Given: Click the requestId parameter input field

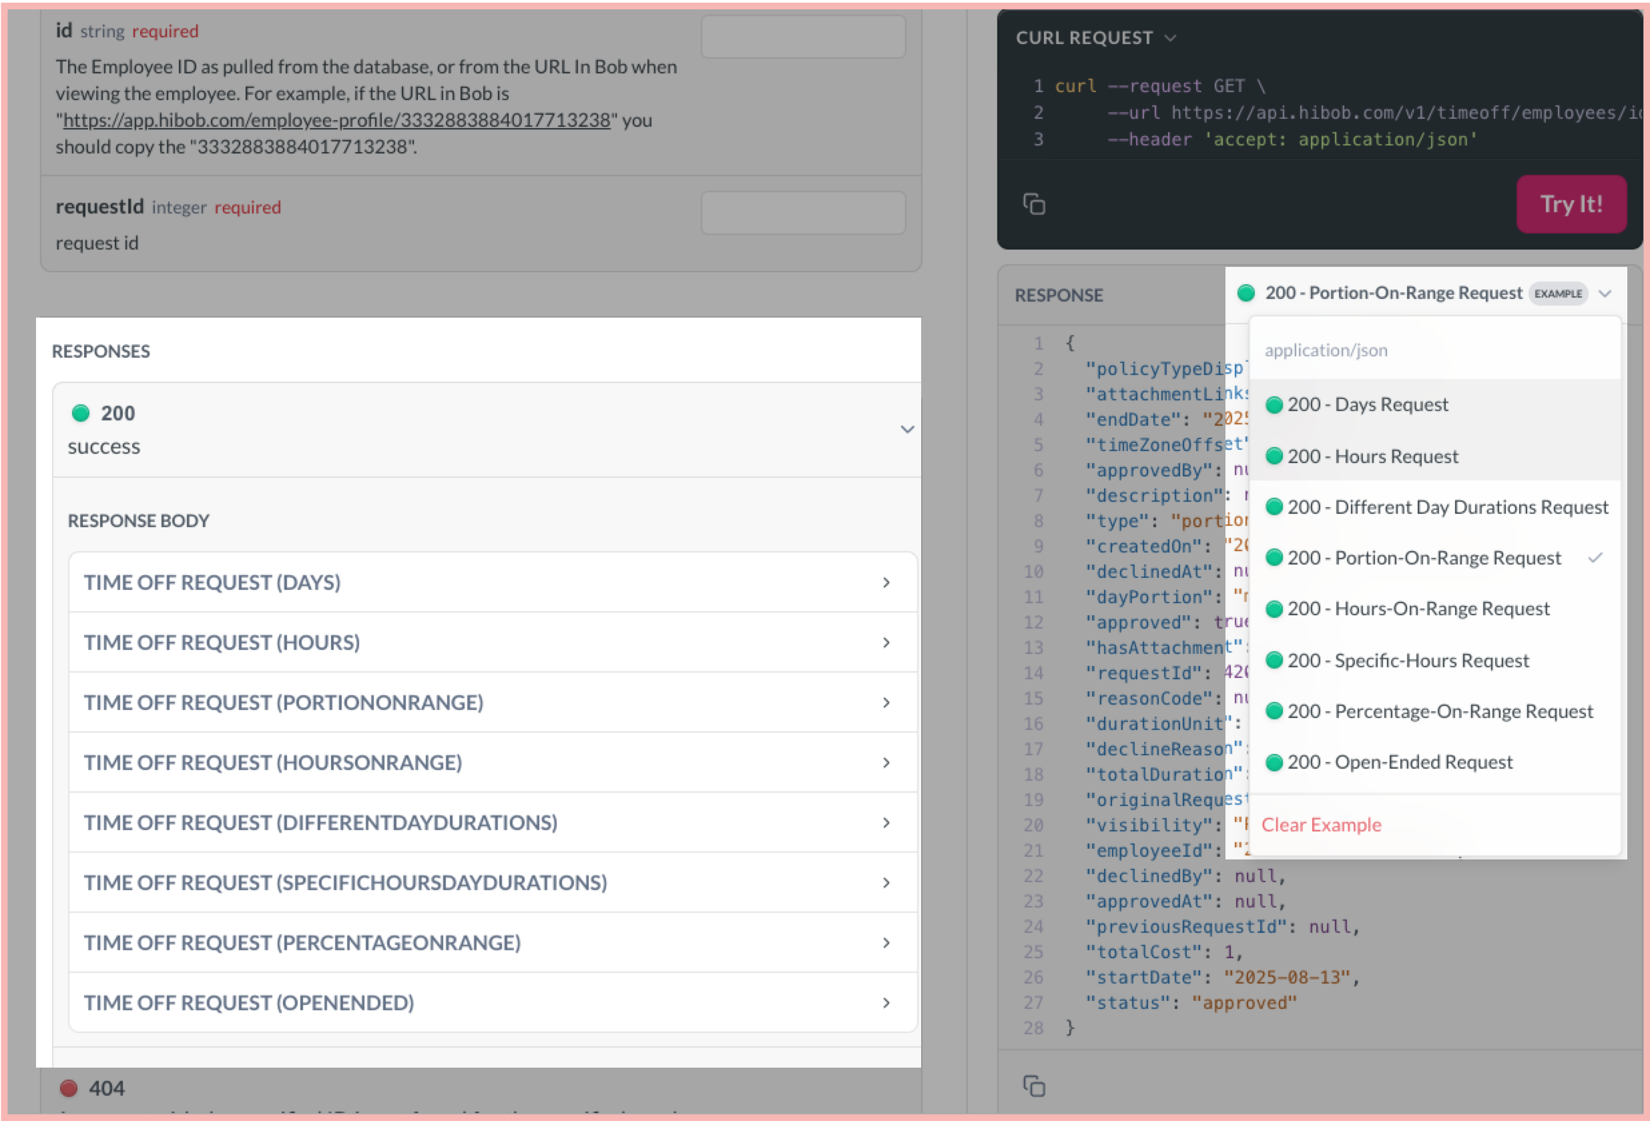Looking at the screenshot, I should click(803, 212).
